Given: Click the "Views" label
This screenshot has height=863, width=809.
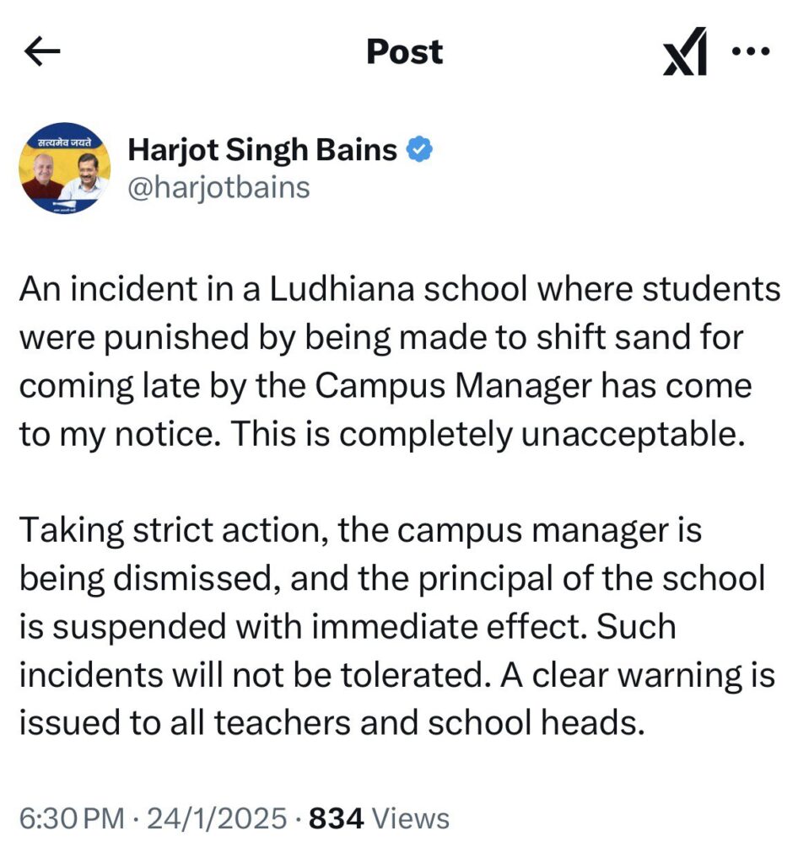Looking at the screenshot, I should [x=411, y=817].
